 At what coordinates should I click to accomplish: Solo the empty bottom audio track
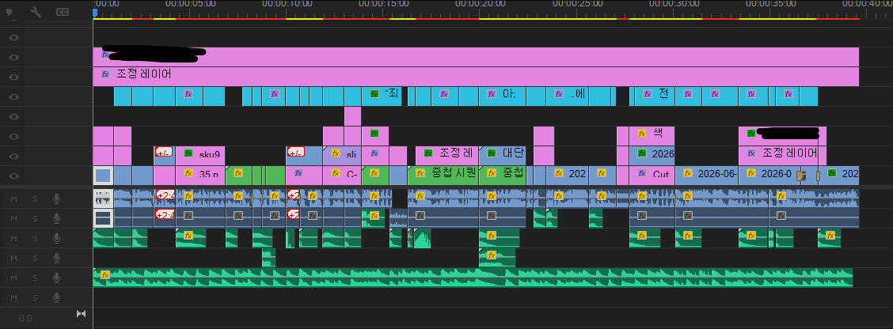[x=35, y=297]
